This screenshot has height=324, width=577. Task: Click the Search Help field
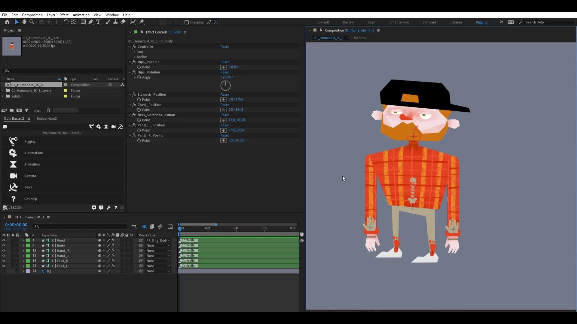538,22
